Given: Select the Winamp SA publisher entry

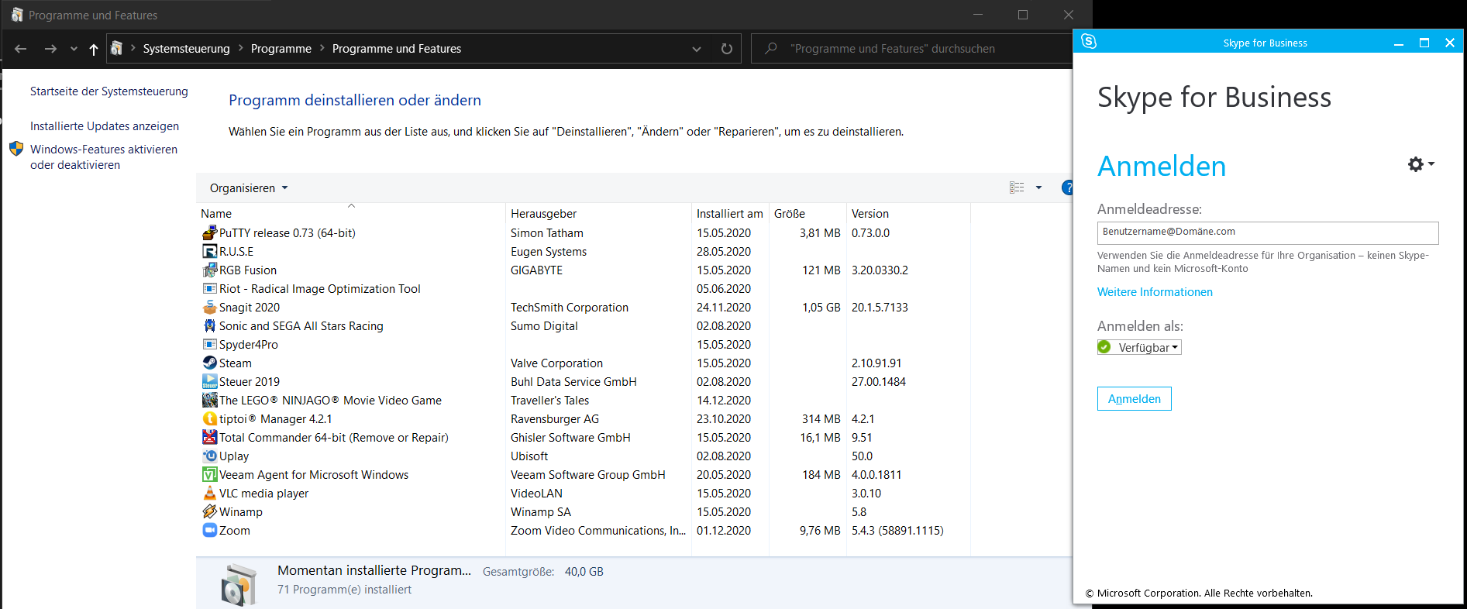Looking at the screenshot, I should (541, 512).
